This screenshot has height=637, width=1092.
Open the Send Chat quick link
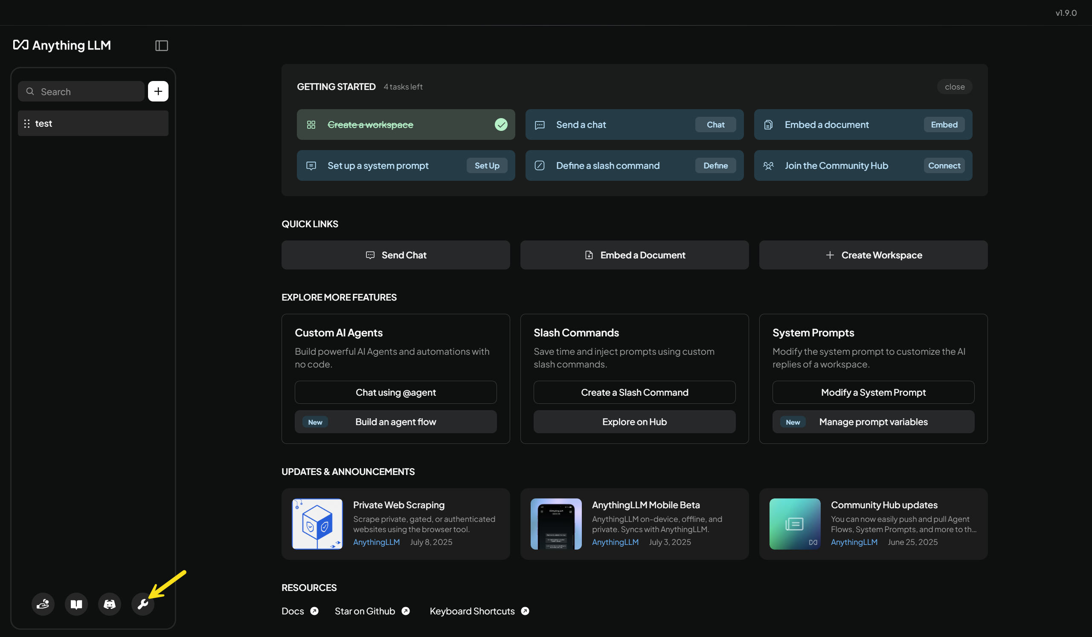tap(395, 255)
